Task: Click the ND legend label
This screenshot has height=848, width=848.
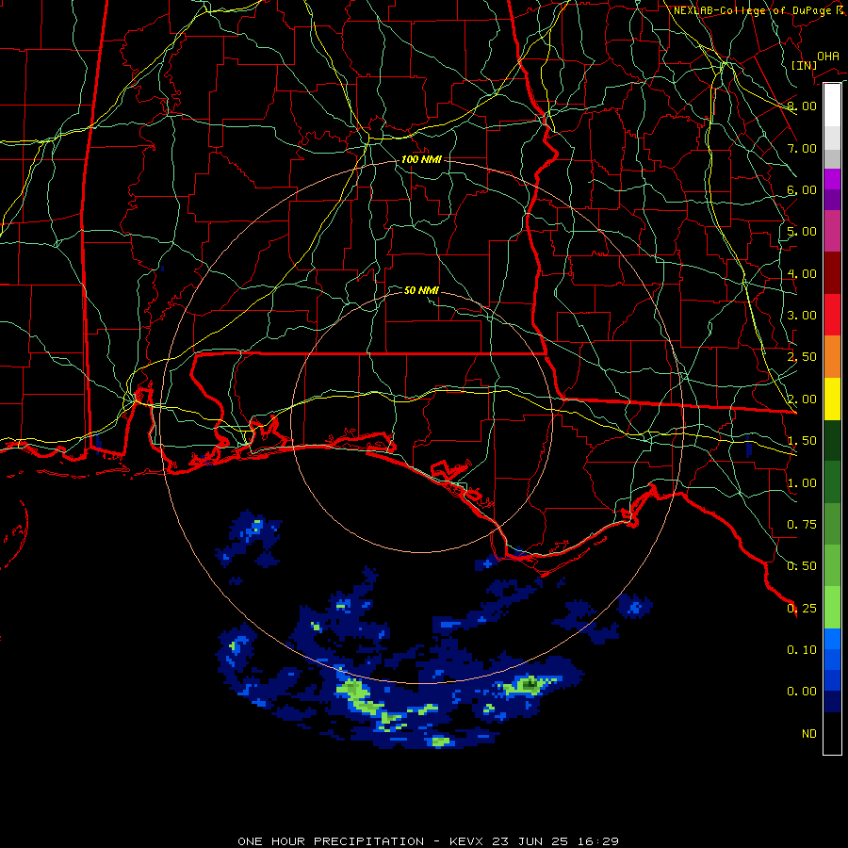Action: click(x=809, y=734)
